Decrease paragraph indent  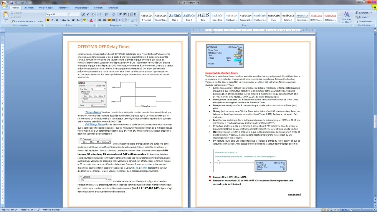(x=120, y=14)
